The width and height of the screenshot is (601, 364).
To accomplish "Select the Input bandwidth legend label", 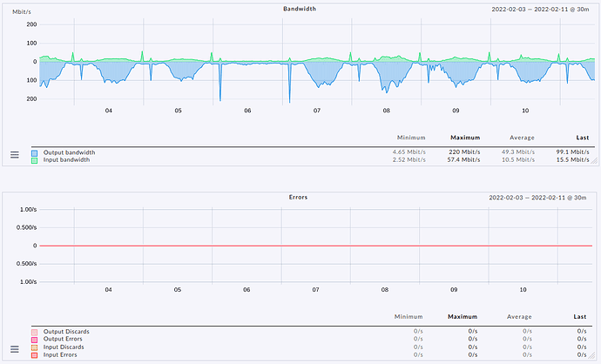I will [67, 159].
